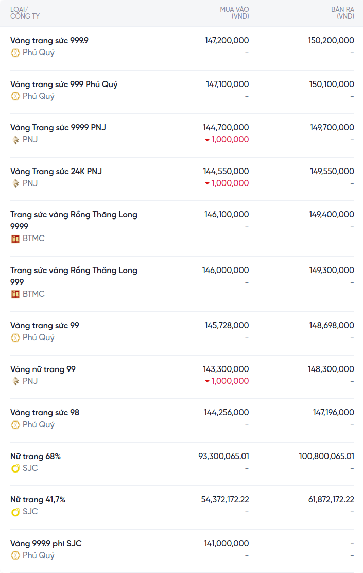
Task: Click the BTMC logo under Rồng Thăng Long 999
Action: 15,294
